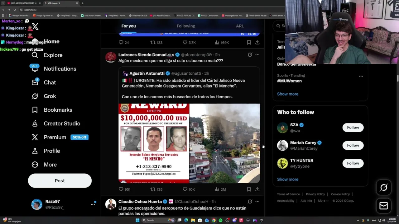Open Banco del Bienestar trending topic
This screenshot has width=399, height=224.
296,64
